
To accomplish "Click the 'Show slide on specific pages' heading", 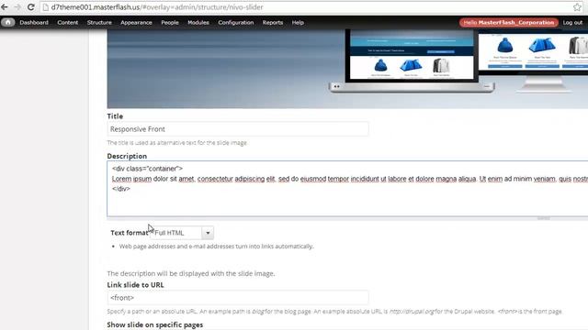I will 155,324.
